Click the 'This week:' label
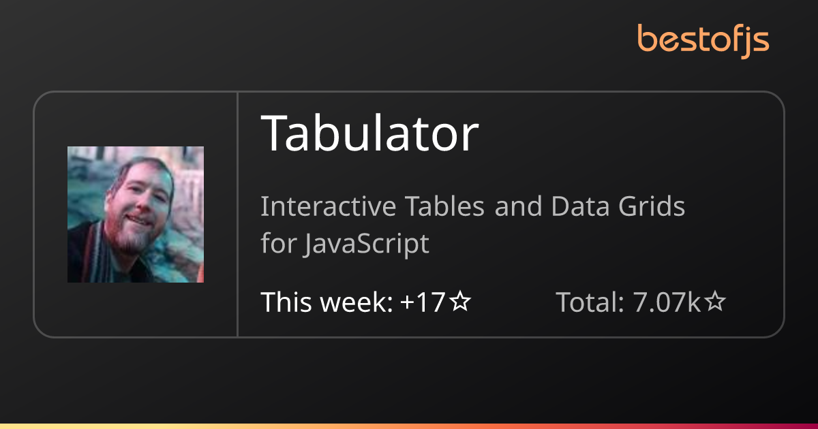The image size is (818, 429). pos(327,302)
